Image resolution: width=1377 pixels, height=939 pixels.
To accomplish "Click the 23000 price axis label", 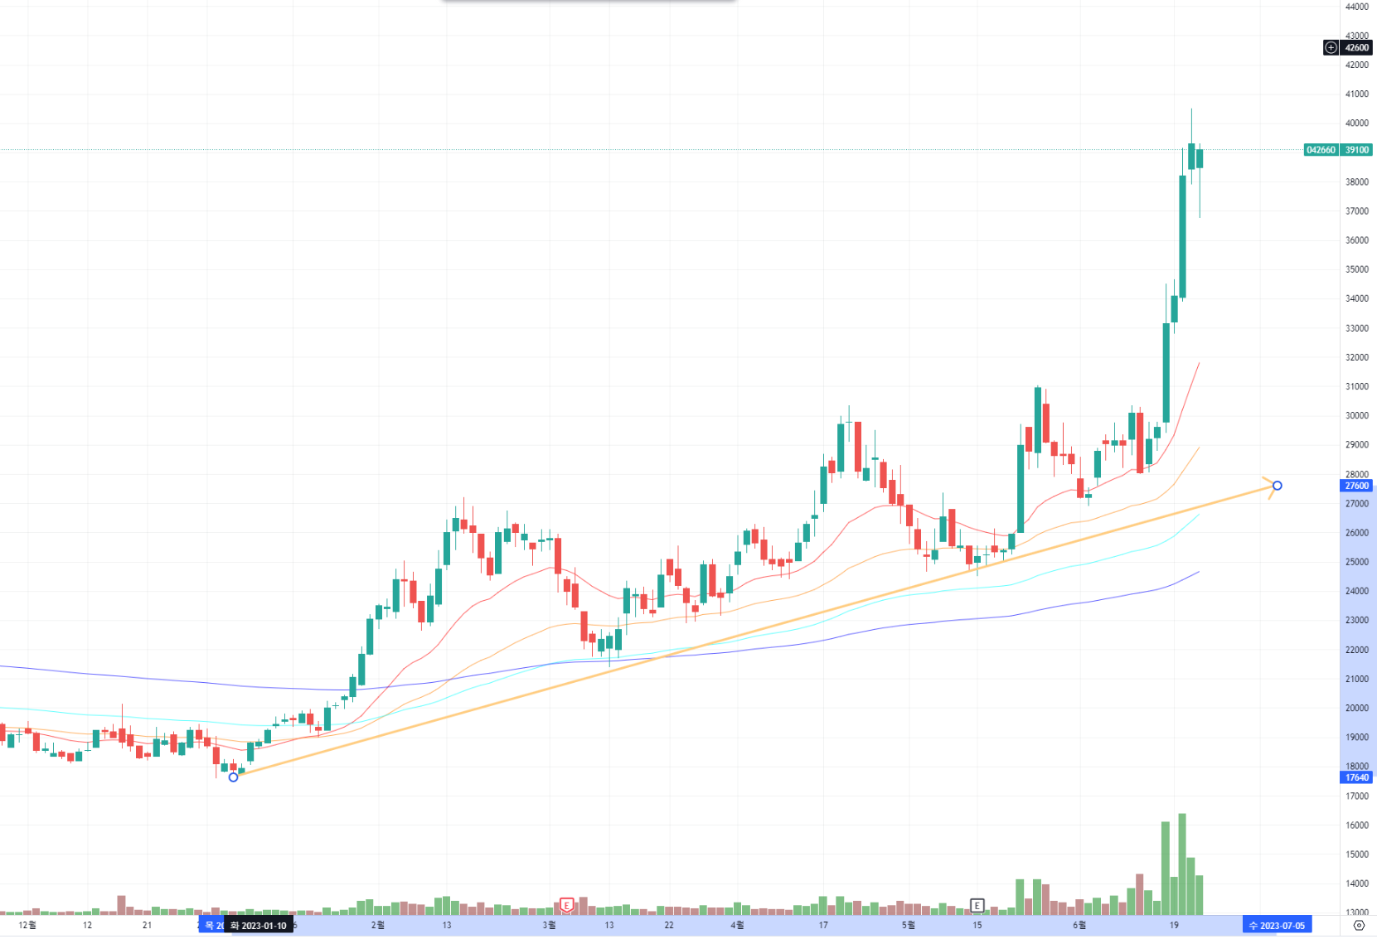I will coord(1357,620).
